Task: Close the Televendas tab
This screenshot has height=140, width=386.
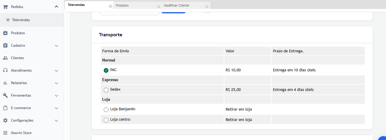Action: pos(111,6)
